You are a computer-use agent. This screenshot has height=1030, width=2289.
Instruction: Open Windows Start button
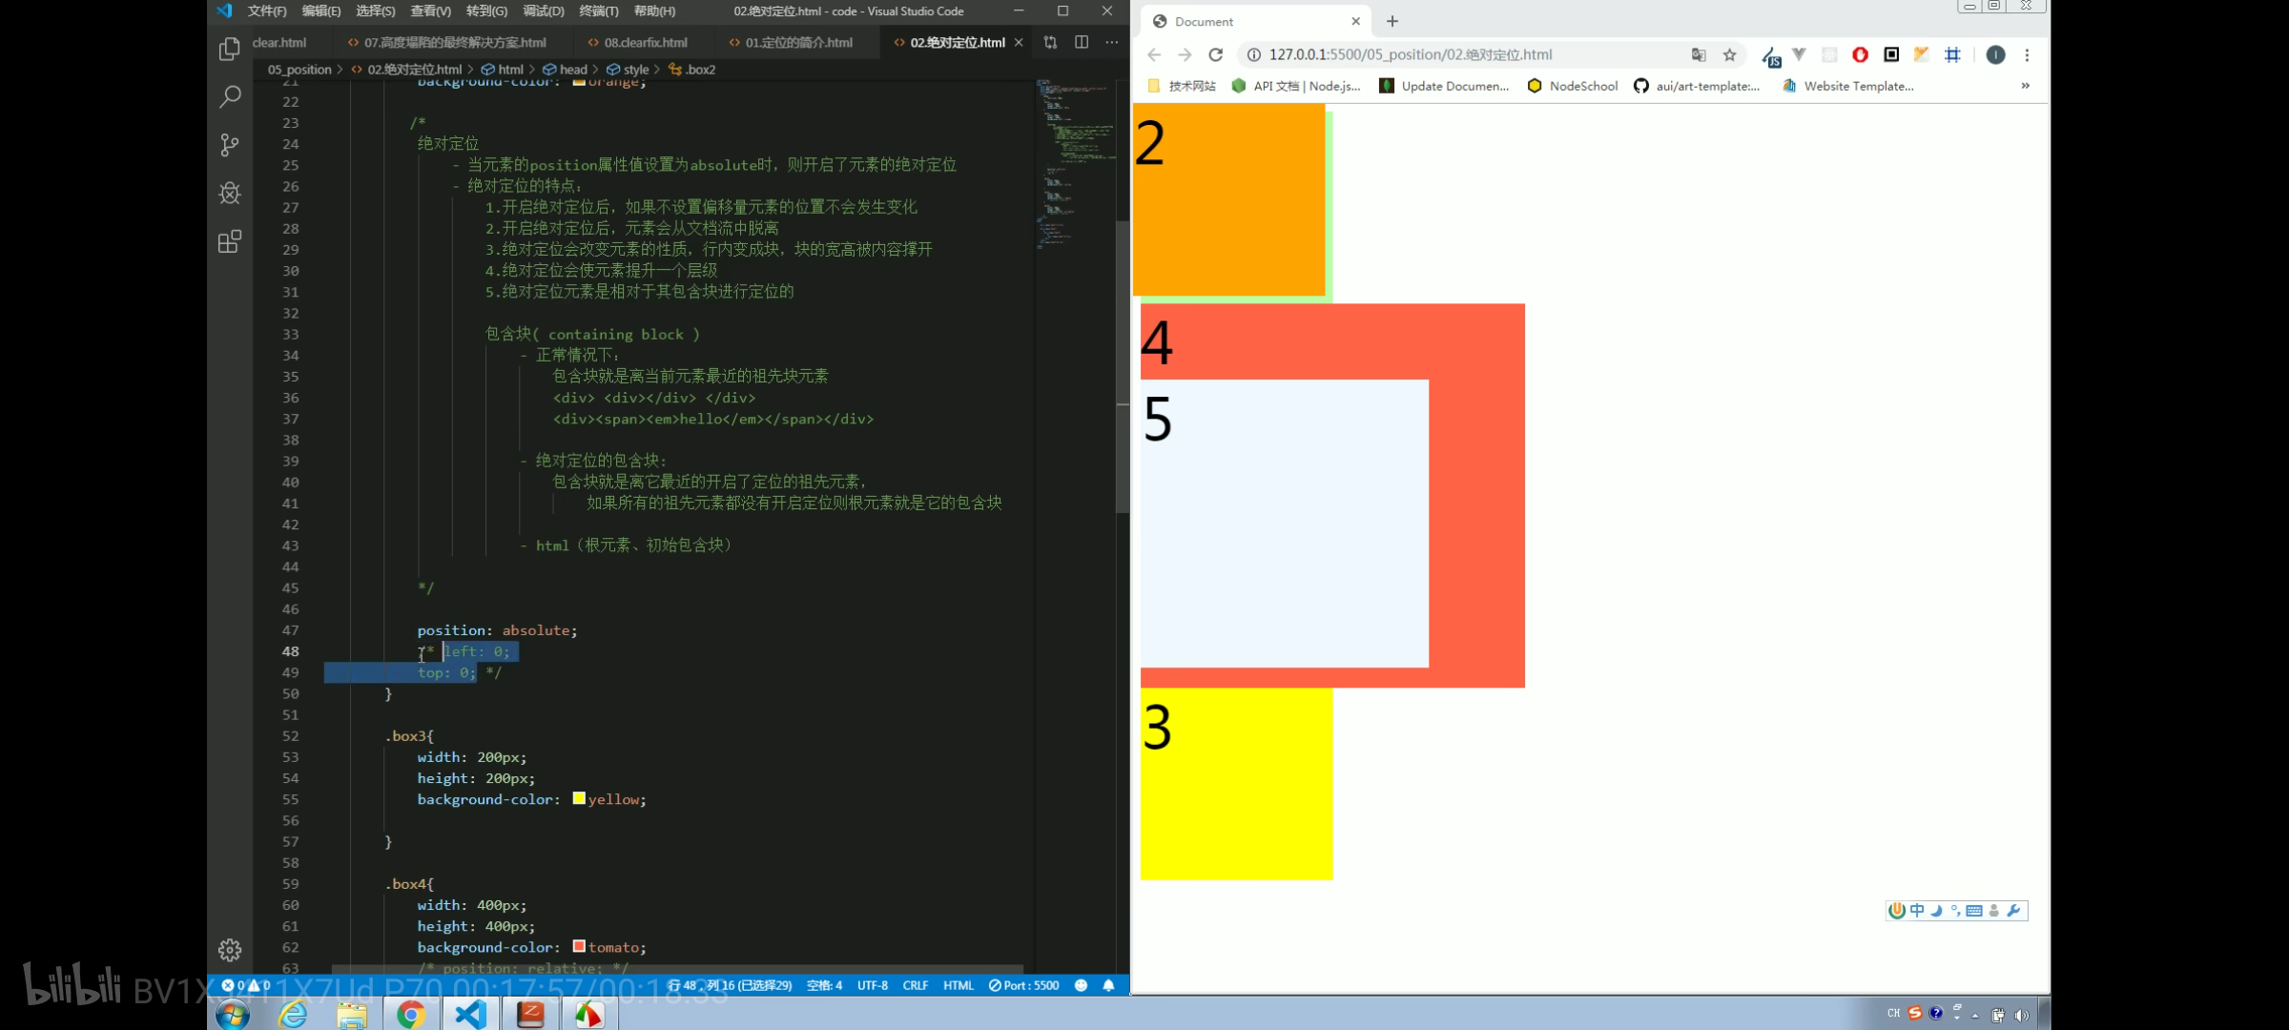coord(232,1014)
